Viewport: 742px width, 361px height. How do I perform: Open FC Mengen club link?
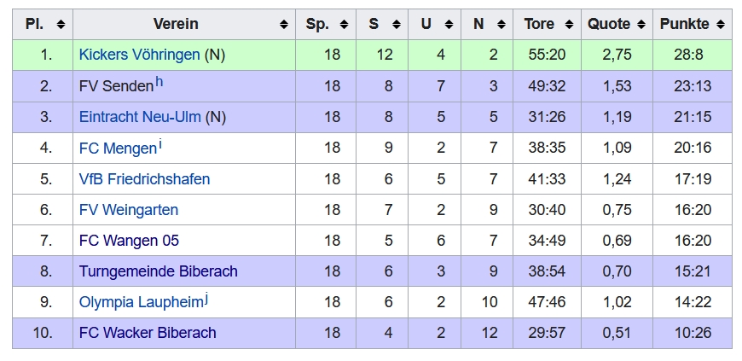tap(118, 148)
